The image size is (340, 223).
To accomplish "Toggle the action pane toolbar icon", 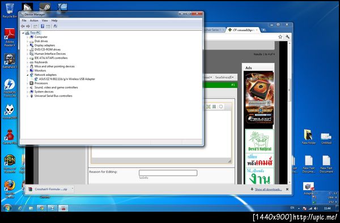I will click(x=48, y=26).
